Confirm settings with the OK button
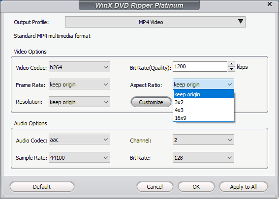Screen dimensions: 279x199 pyautogui.click(x=196, y=187)
